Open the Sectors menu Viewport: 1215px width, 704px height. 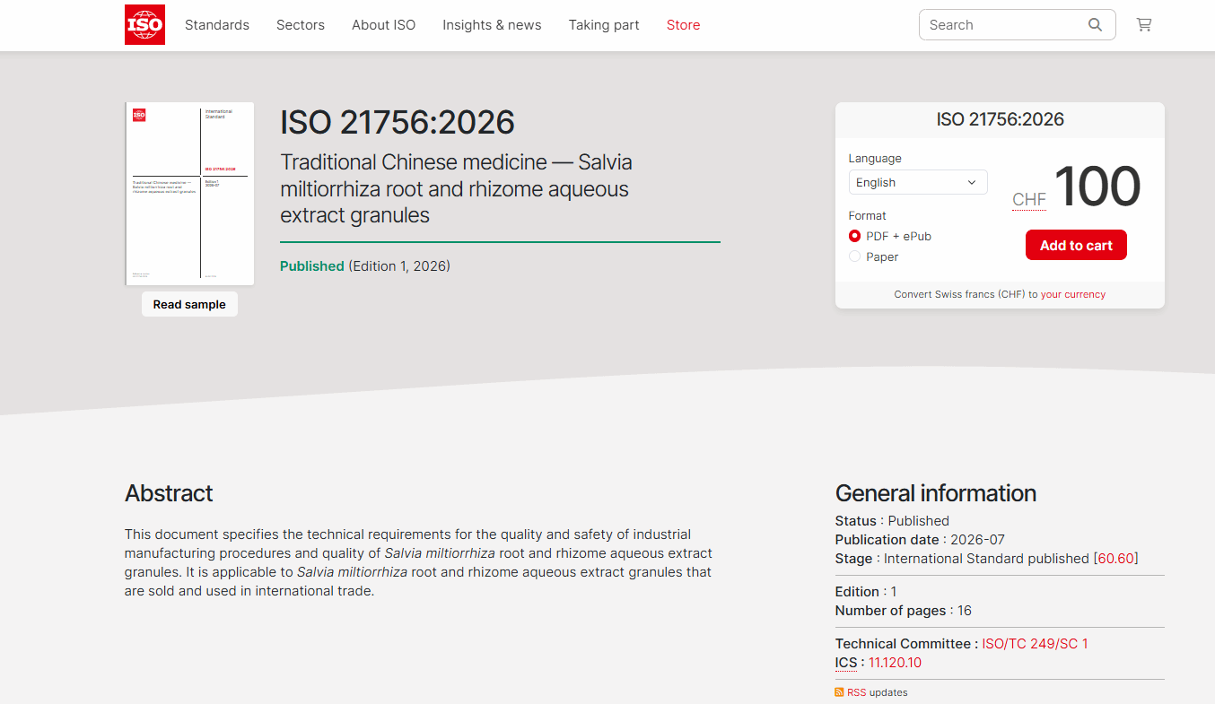pos(301,25)
